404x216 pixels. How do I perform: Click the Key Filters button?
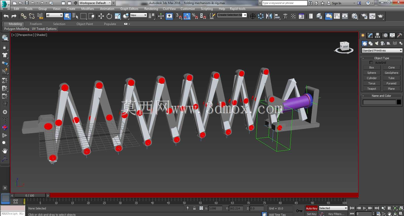336,214
